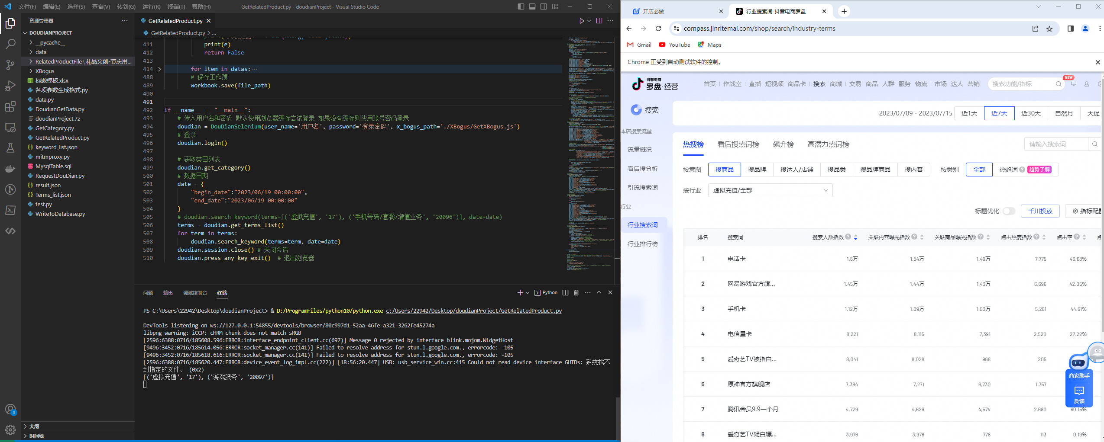Open the Accounts menu in VS Code

(x=10, y=409)
